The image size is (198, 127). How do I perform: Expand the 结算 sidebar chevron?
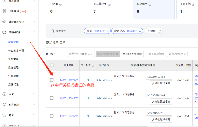(34, 94)
